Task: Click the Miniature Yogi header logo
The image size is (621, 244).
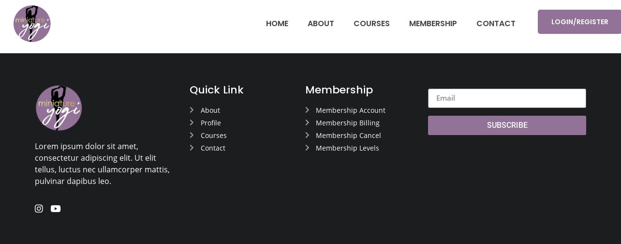Action: [x=32, y=24]
